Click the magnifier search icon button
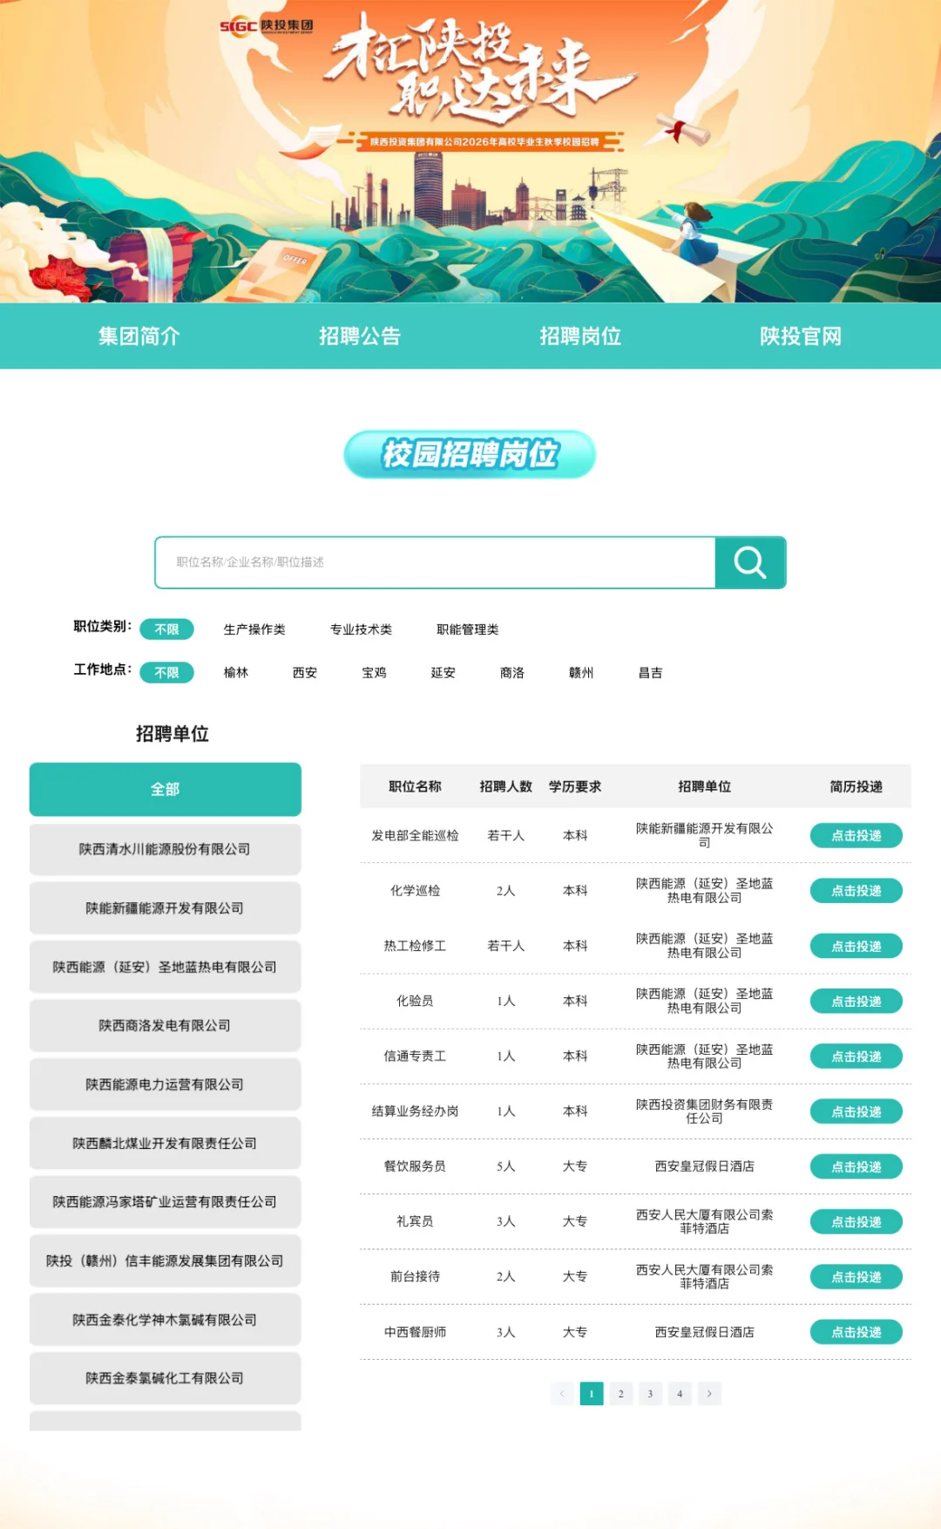941x1529 pixels. [750, 562]
